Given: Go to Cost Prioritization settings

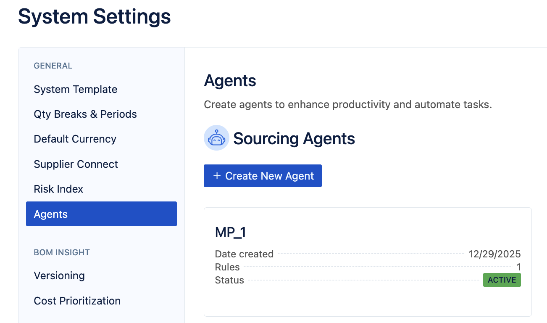Looking at the screenshot, I should pos(77,301).
